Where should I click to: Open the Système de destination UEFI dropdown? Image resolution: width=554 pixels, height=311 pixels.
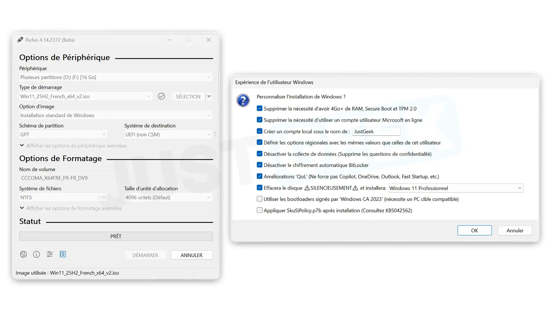click(x=169, y=134)
